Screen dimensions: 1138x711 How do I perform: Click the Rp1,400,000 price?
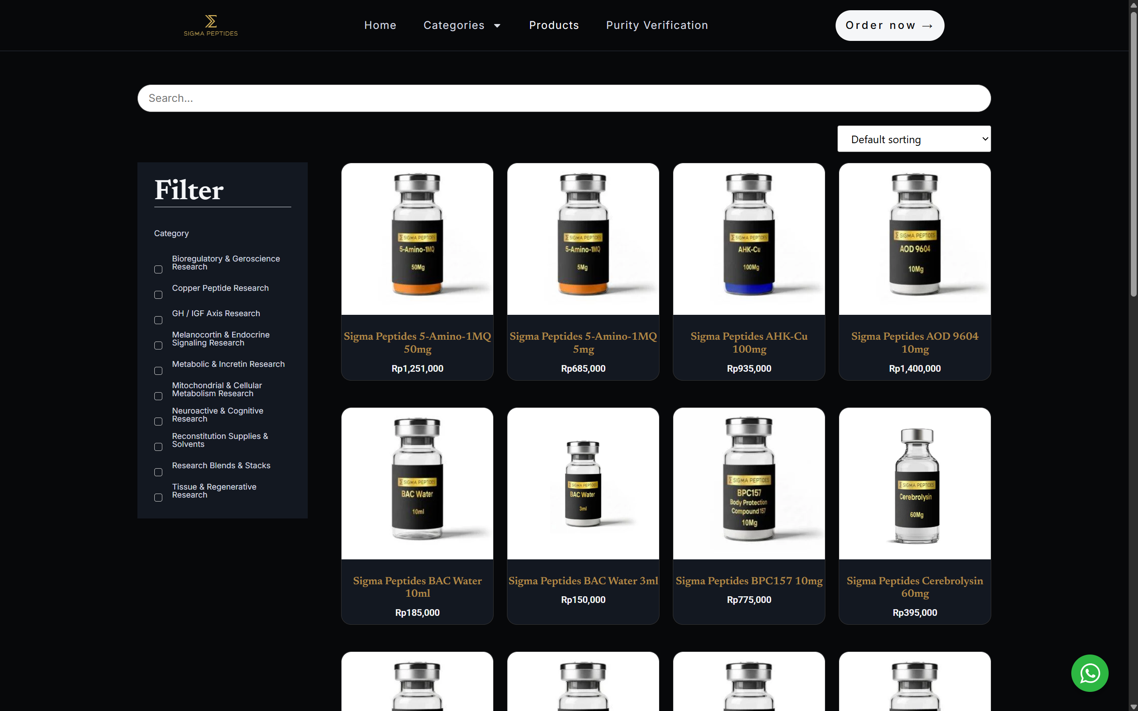tap(915, 369)
